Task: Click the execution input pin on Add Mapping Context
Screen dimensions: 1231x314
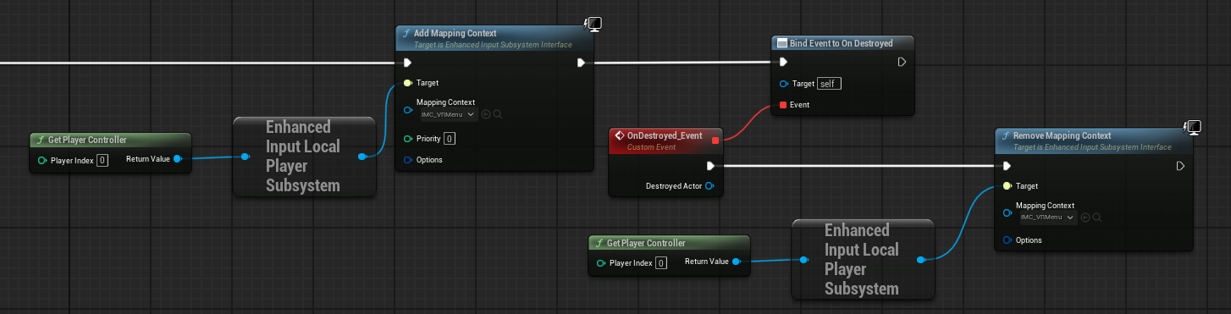Action: click(x=408, y=63)
